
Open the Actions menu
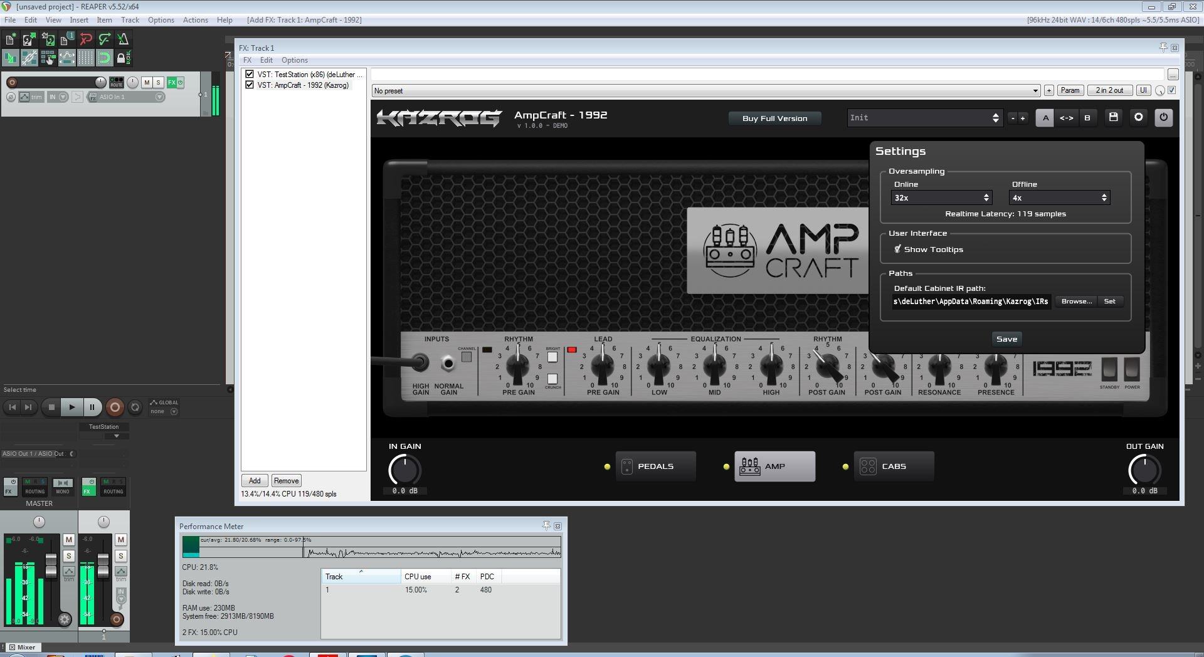pyautogui.click(x=195, y=20)
